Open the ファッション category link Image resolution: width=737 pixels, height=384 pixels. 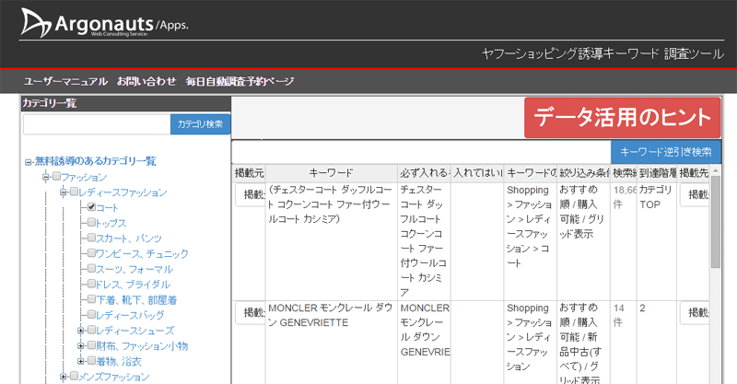[84, 177]
